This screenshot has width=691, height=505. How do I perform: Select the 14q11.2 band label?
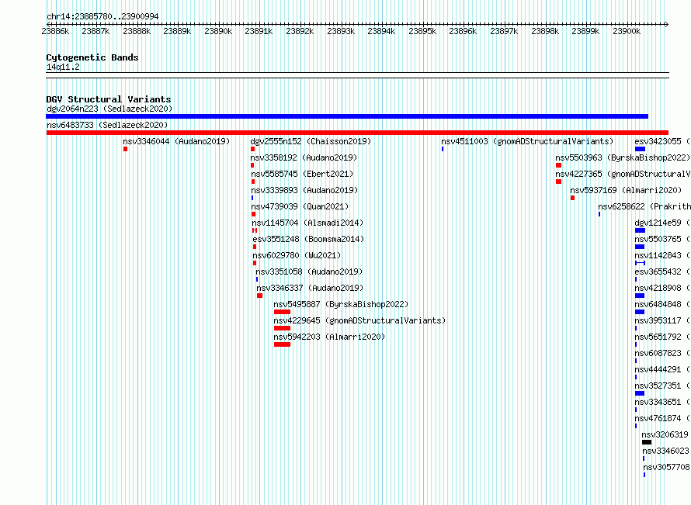(x=63, y=67)
